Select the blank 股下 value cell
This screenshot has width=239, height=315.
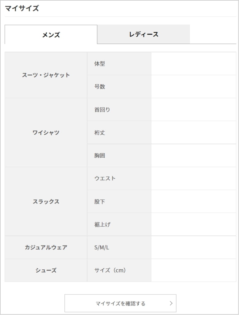(x=193, y=201)
